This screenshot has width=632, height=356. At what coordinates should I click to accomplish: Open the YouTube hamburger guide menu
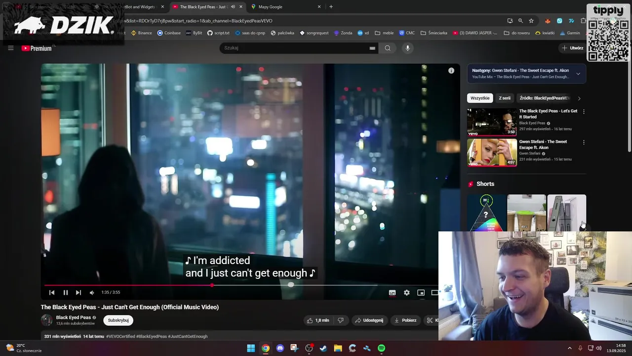10,48
